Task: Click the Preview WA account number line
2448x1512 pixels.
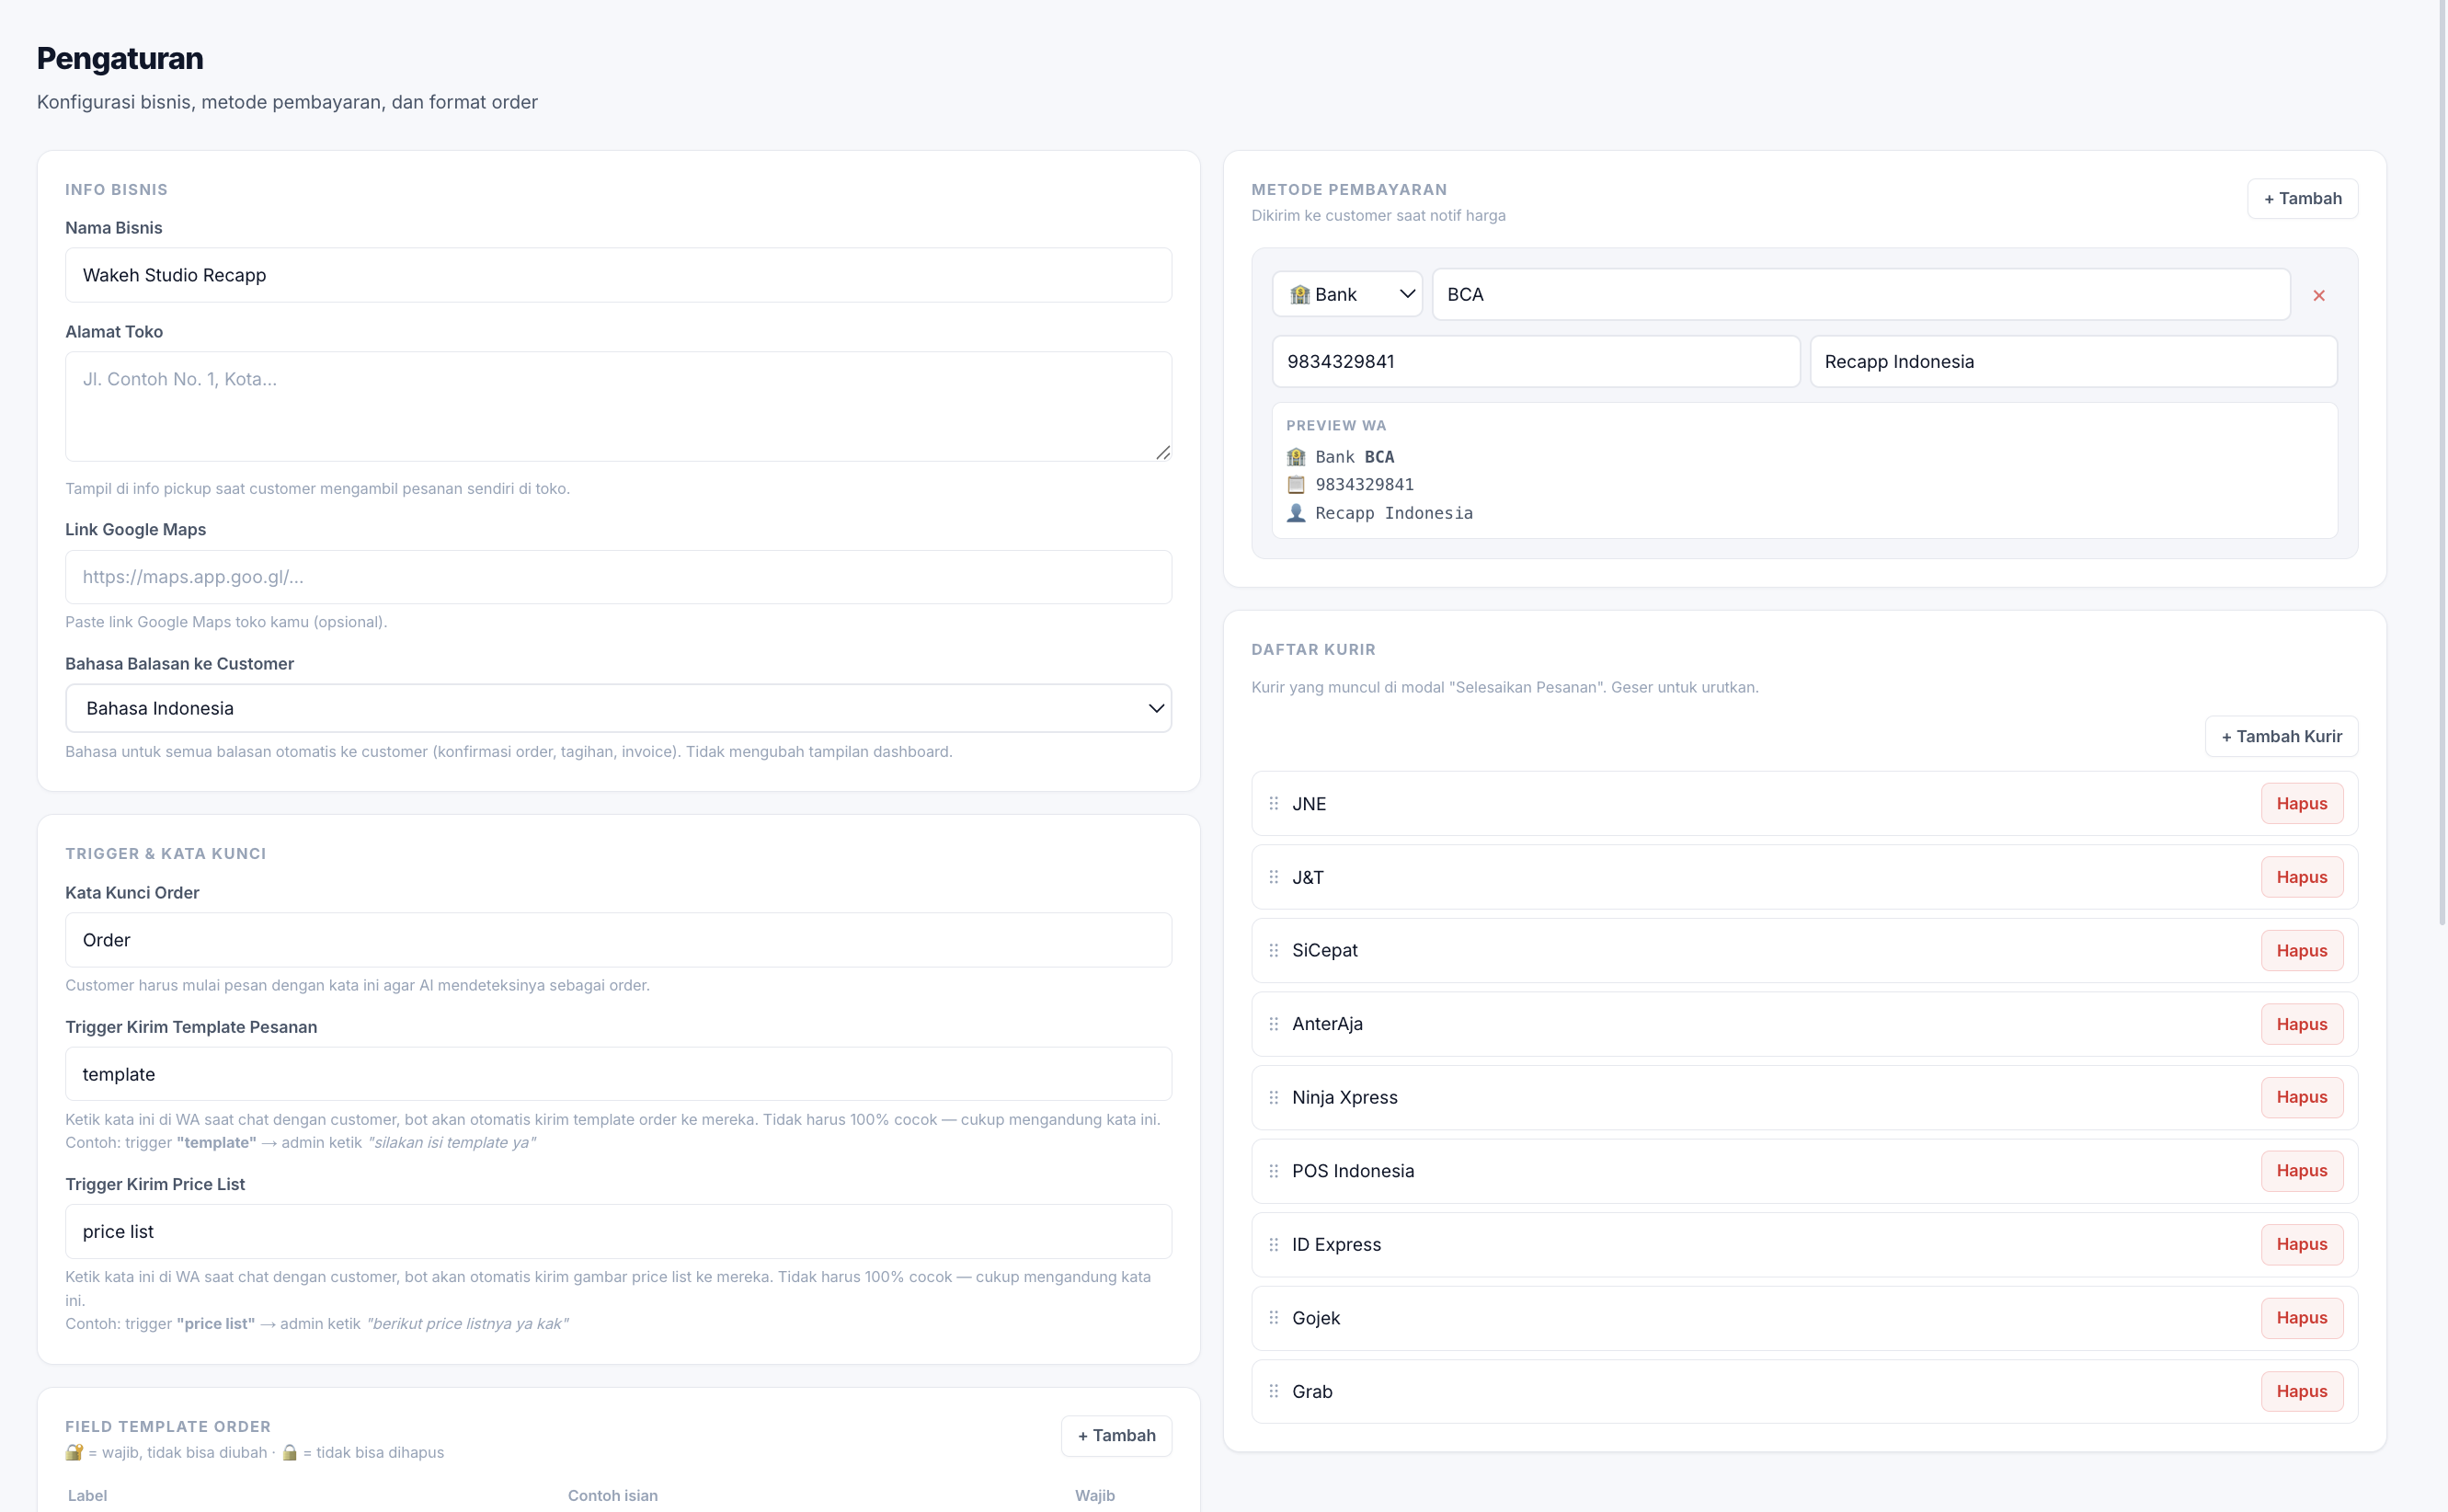Action: click(x=1351, y=485)
